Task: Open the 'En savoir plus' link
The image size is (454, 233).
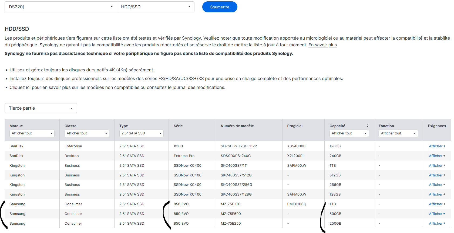Action: (322, 45)
